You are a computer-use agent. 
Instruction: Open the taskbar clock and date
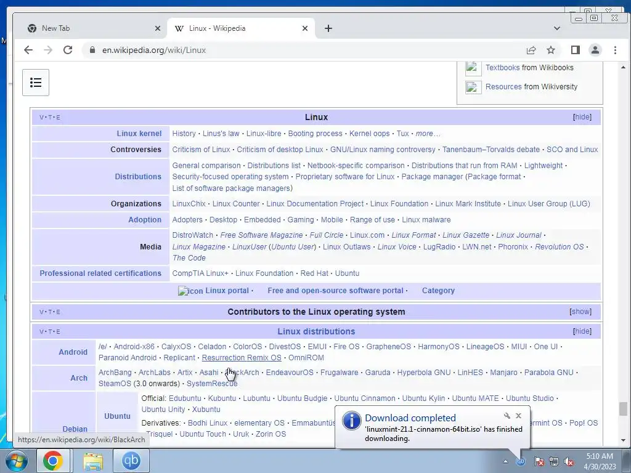600,461
